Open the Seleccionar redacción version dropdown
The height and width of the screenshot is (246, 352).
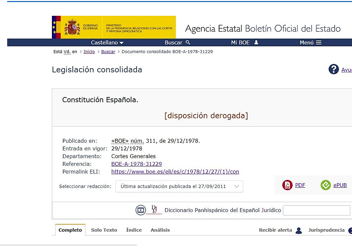point(179,186)
